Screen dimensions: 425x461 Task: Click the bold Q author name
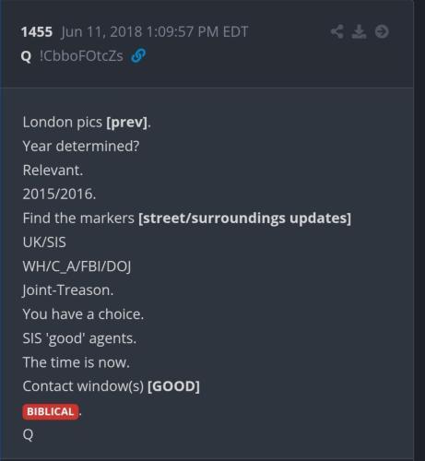[26, 56]
